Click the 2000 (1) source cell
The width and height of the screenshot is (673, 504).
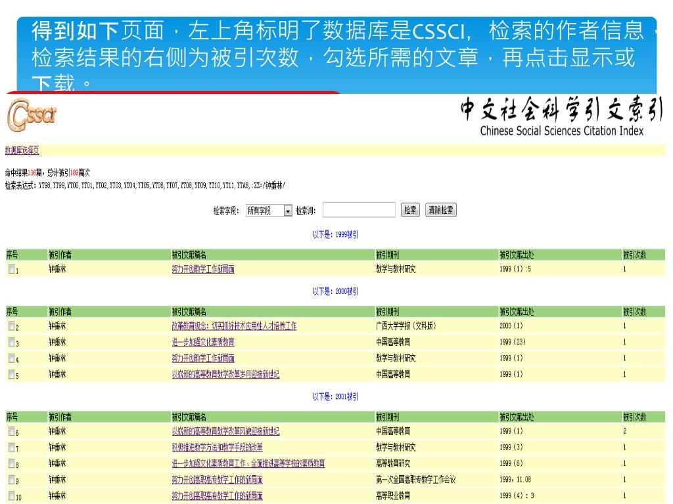click(x=511, y=325)
